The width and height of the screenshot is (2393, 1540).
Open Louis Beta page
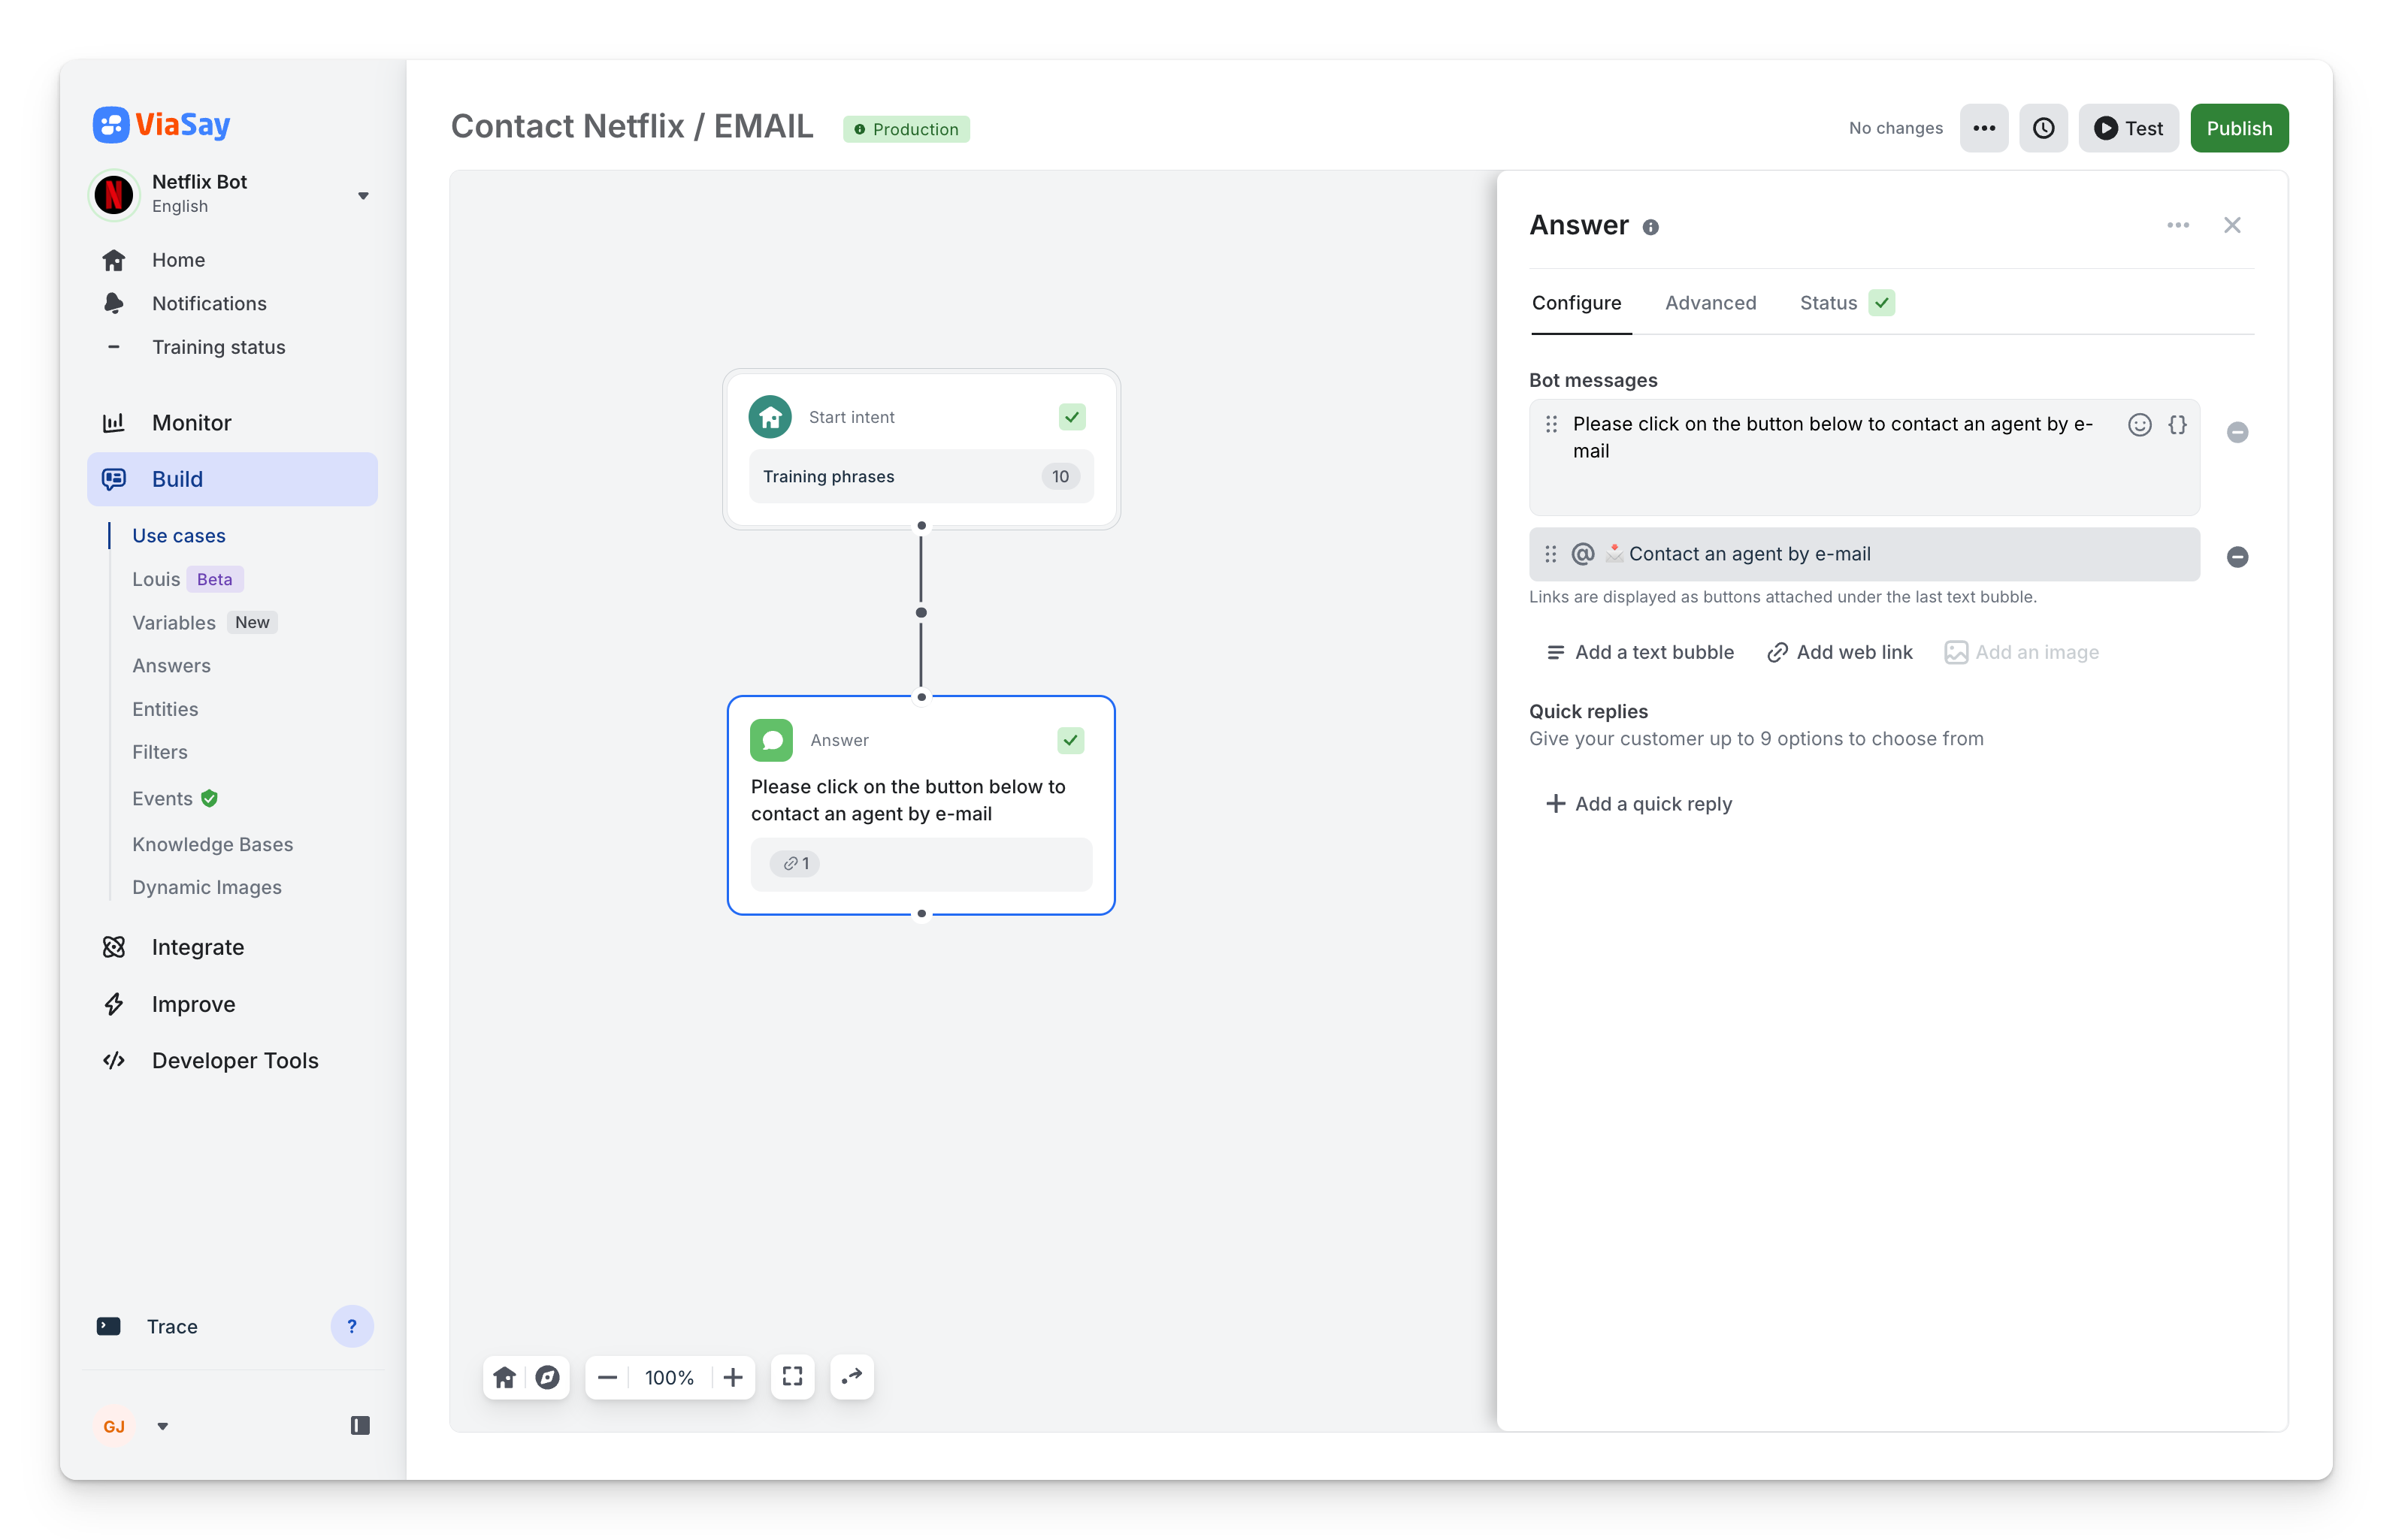point(187,579)
